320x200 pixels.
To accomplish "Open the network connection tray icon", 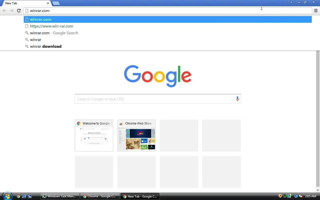I will pyautogui.click(x=296, y=196).
